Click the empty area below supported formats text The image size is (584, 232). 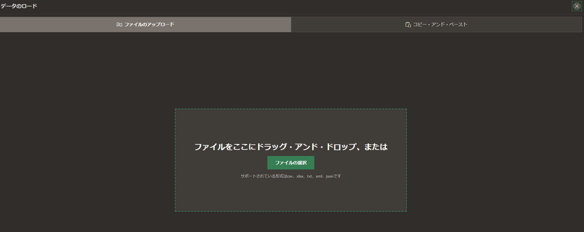(290, 195)
